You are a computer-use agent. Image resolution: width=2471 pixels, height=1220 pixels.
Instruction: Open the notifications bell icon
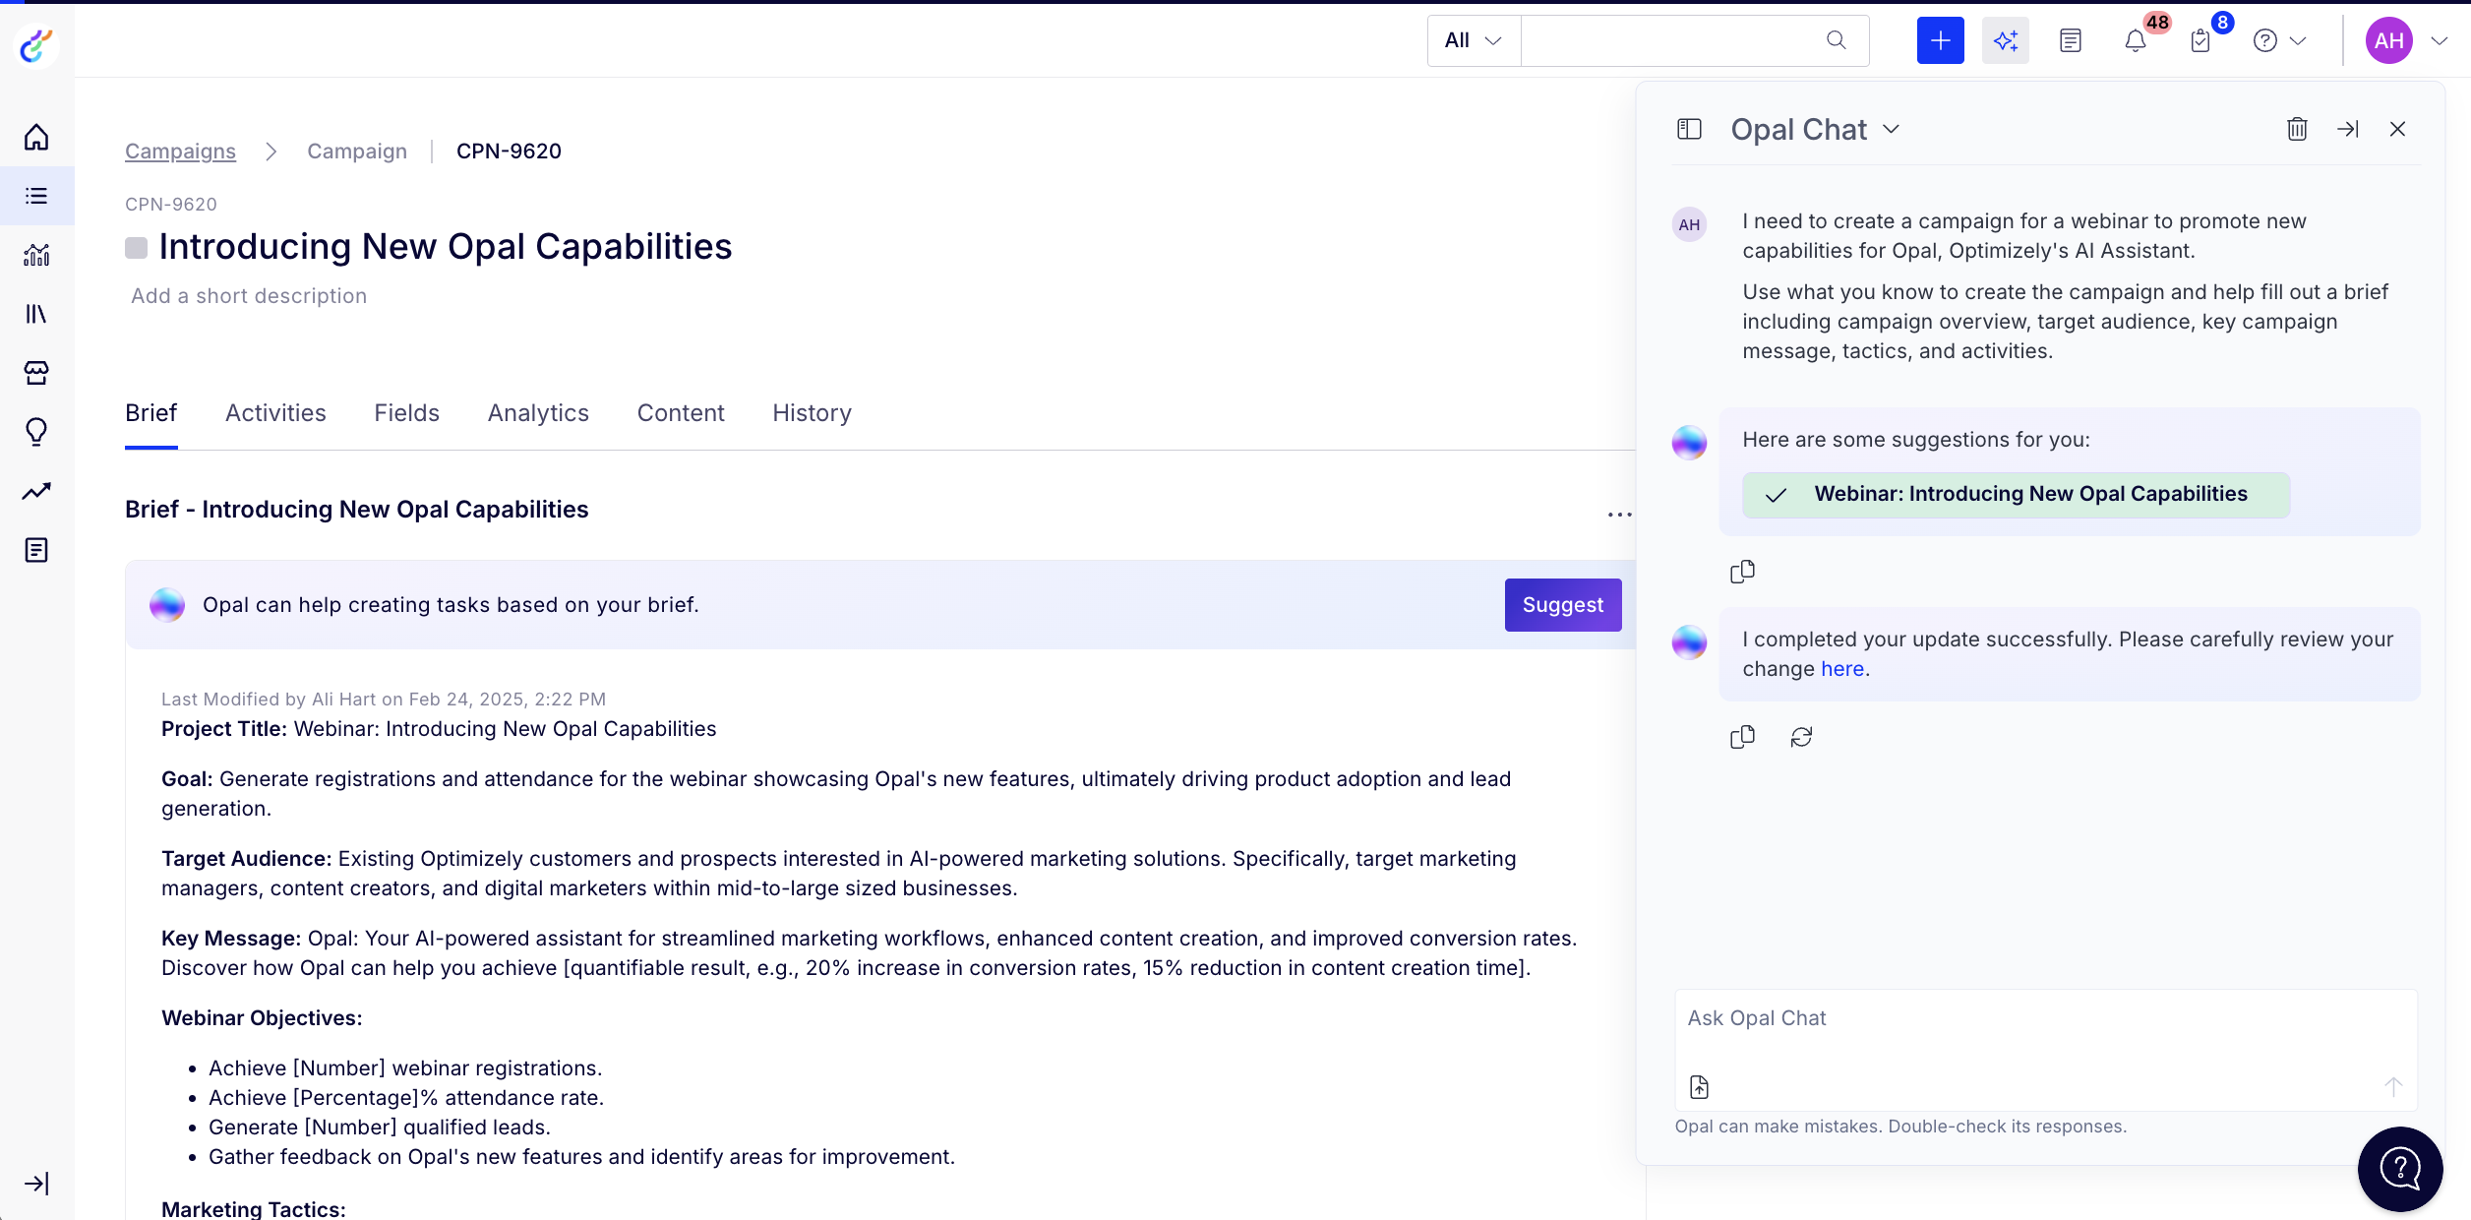[x=2135, y=40]
